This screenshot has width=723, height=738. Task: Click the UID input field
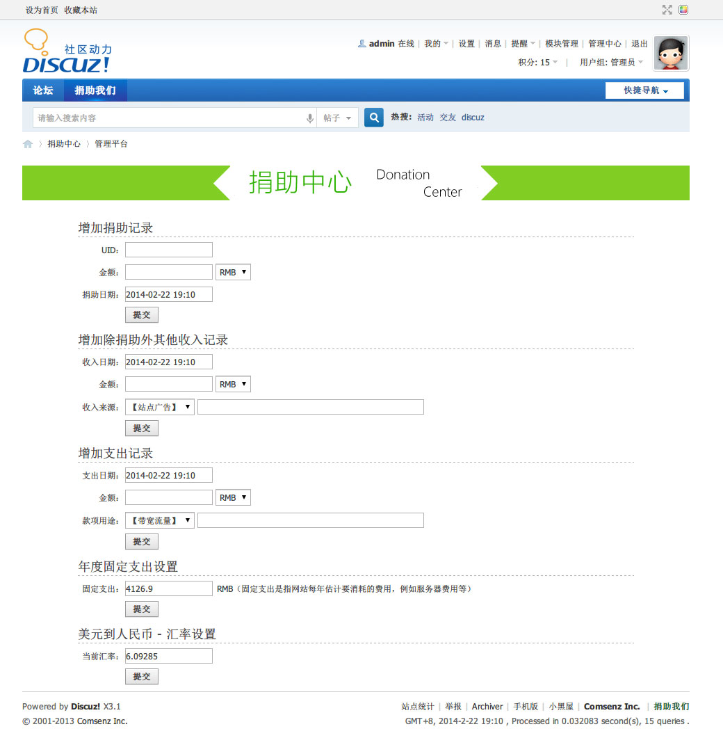169,250
